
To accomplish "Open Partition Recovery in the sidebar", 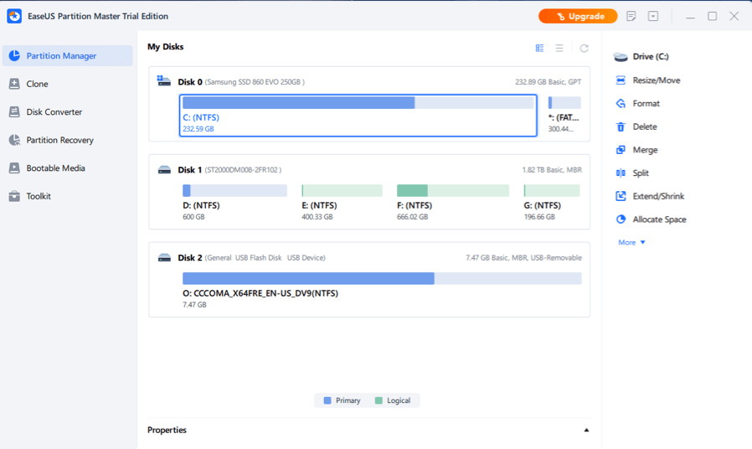I will tap(59, 140).
